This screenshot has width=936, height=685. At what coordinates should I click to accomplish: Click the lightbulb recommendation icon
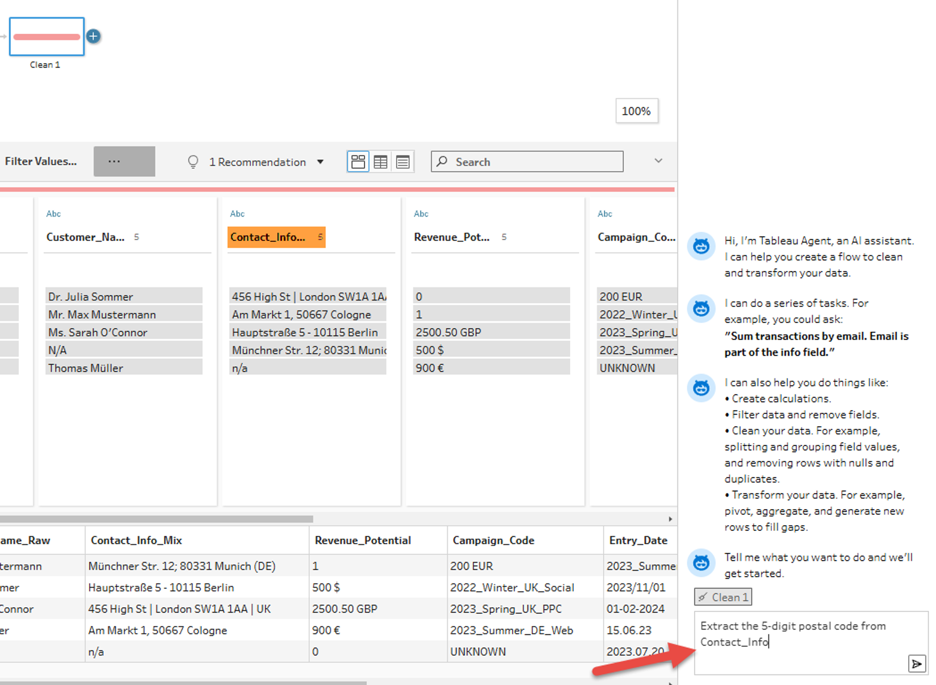tap(193, 162)
